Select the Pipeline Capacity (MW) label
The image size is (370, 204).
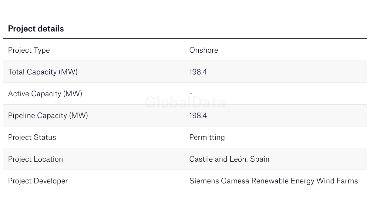point(48,116)
